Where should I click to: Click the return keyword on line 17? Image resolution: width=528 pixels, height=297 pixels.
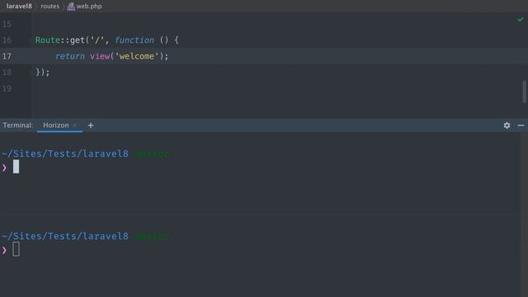(x=70, y=56)
